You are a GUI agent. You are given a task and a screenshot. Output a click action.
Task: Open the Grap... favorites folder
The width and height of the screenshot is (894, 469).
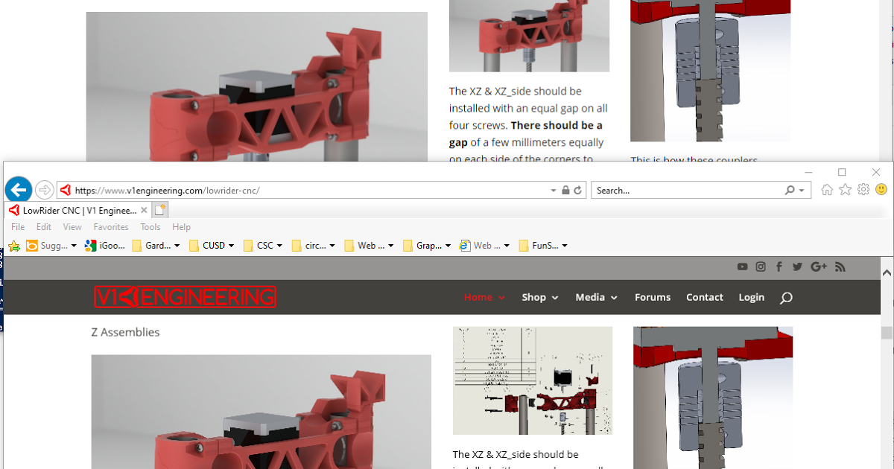[426, 246]
